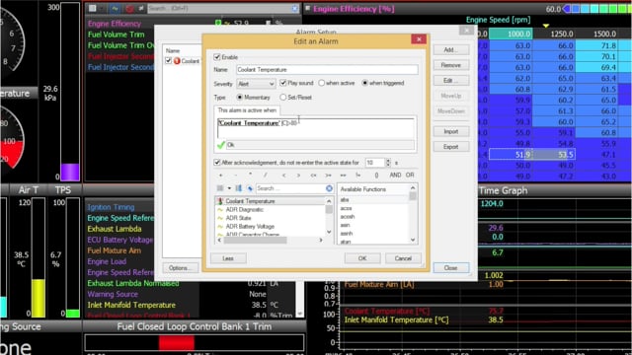
Task: Click the channel Search field in alarm editor
Action: (290, 188)
